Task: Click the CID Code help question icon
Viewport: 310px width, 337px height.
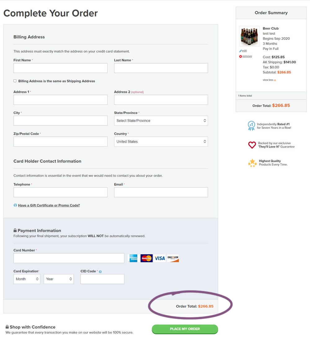Action: pos(100,272)
